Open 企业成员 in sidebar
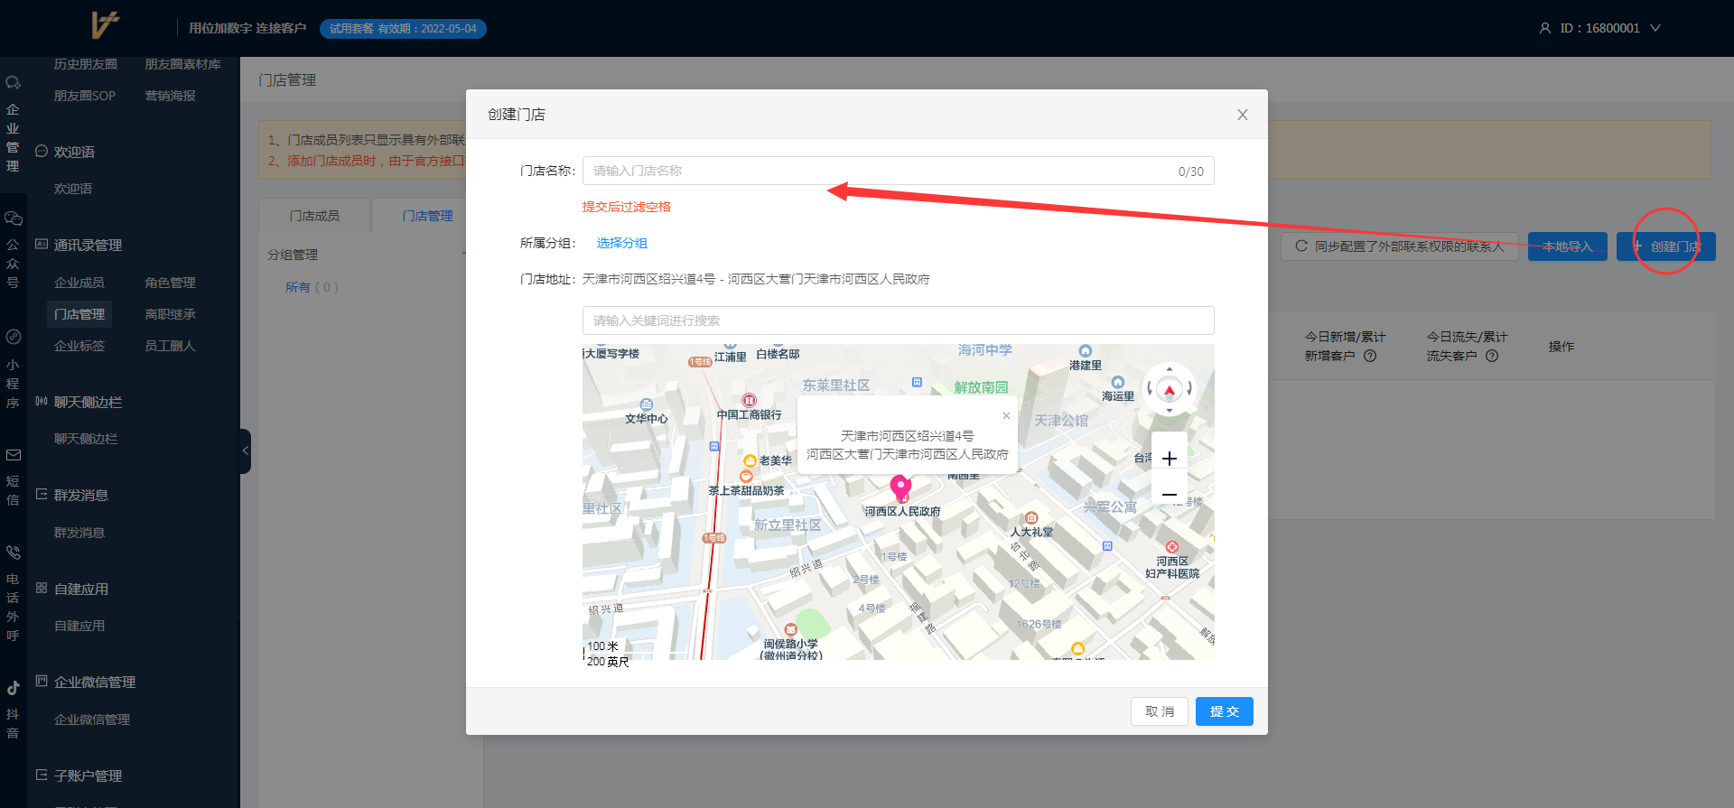 coord(79,283)
